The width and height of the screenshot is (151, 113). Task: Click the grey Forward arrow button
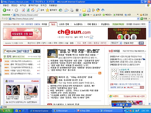coord(16,10)
